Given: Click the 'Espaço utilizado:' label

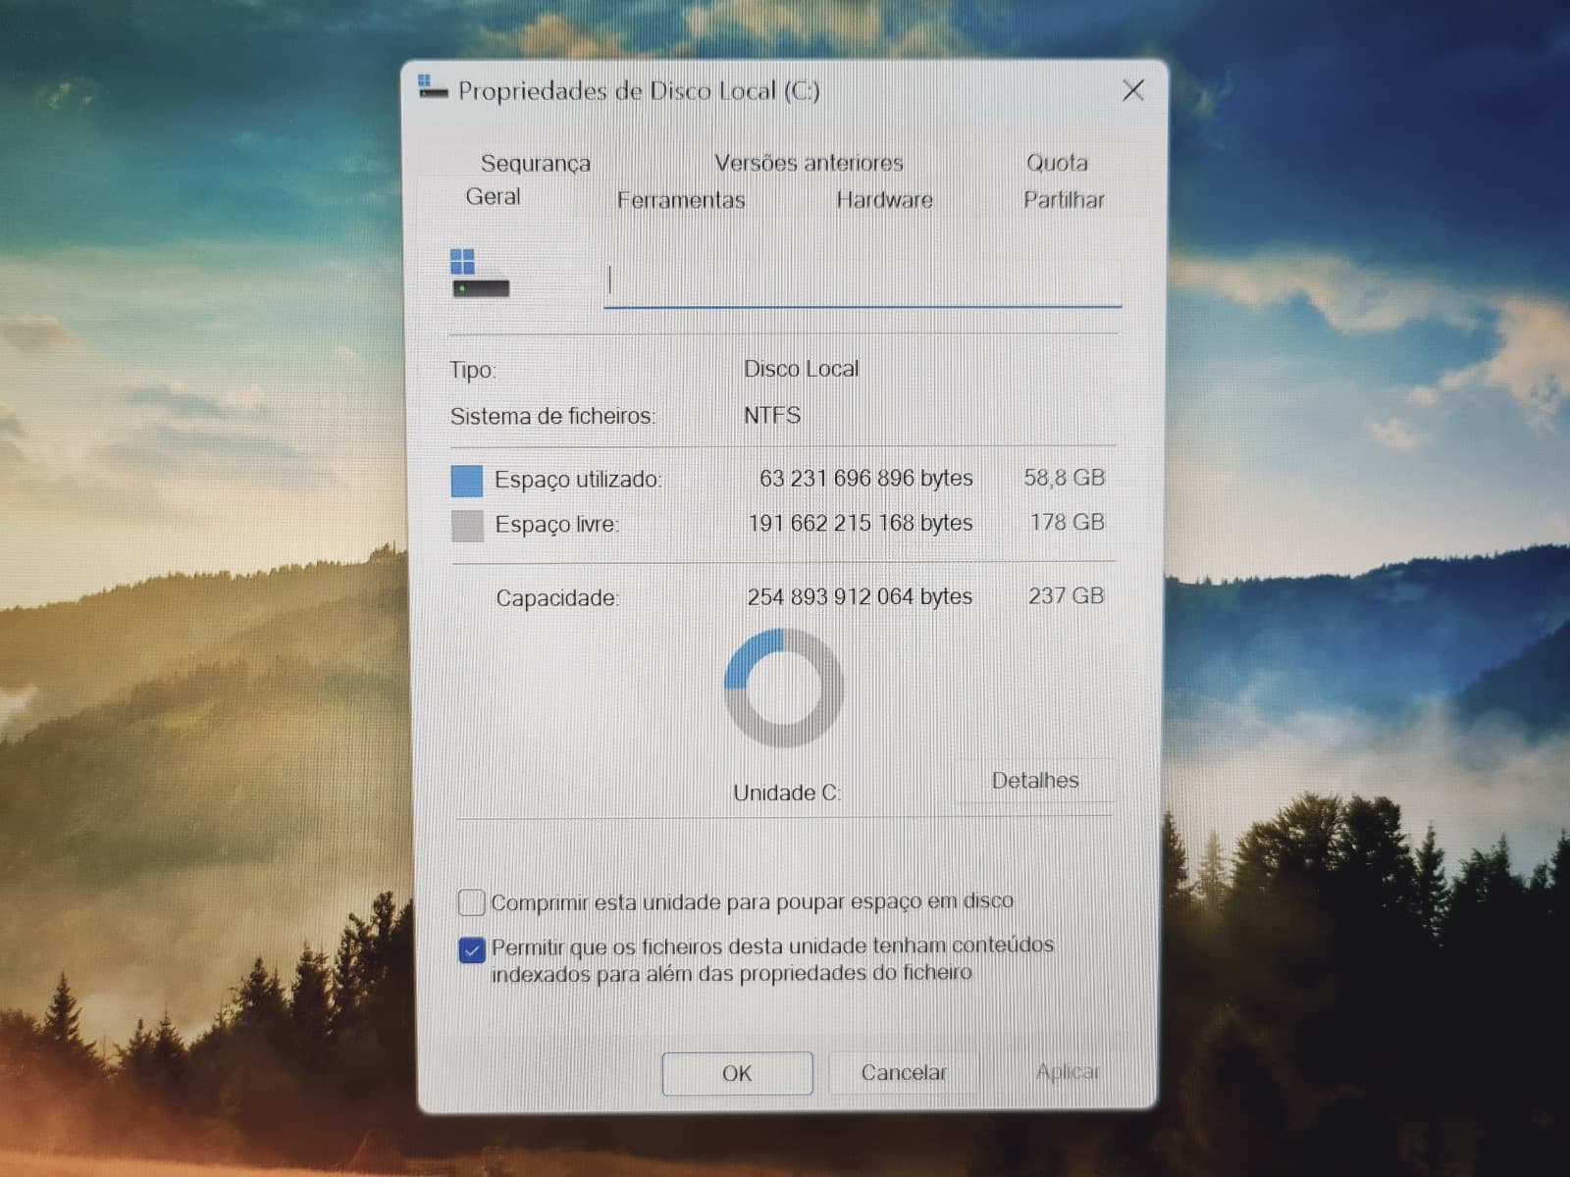Looking at the screenshot, I should (578, 480).
